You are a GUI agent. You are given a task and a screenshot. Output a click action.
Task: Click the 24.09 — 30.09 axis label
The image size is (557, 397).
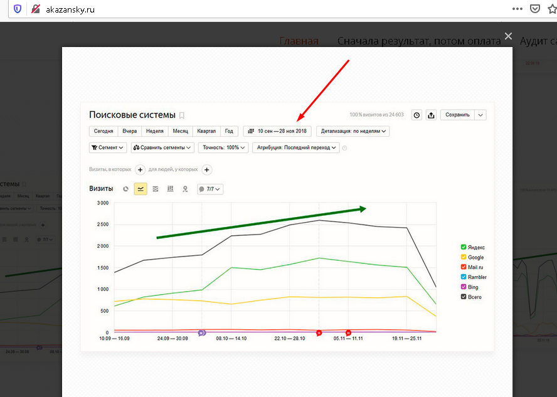pyautogui.click(x=172, y=339)
